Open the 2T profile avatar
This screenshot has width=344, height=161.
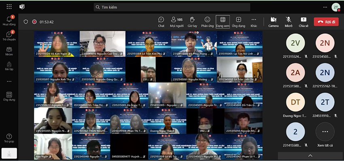[336, 7]
